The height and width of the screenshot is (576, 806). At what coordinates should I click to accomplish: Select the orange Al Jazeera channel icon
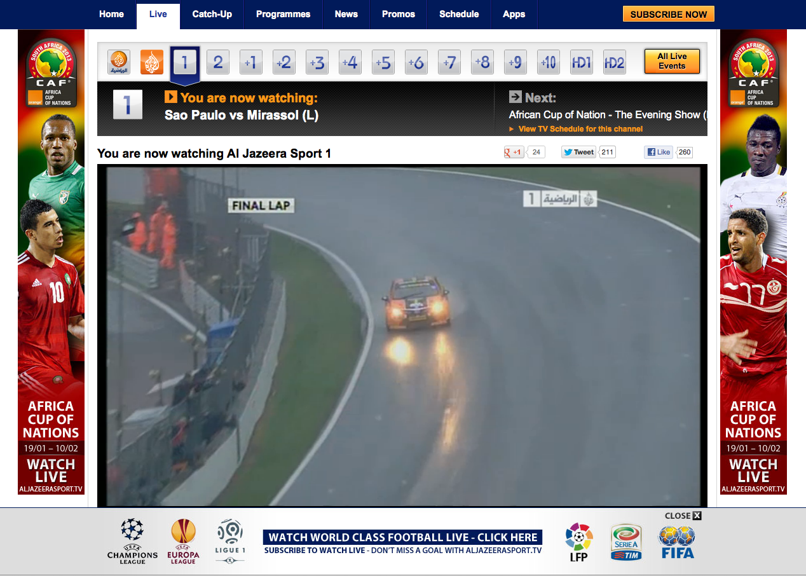point(152,62)
